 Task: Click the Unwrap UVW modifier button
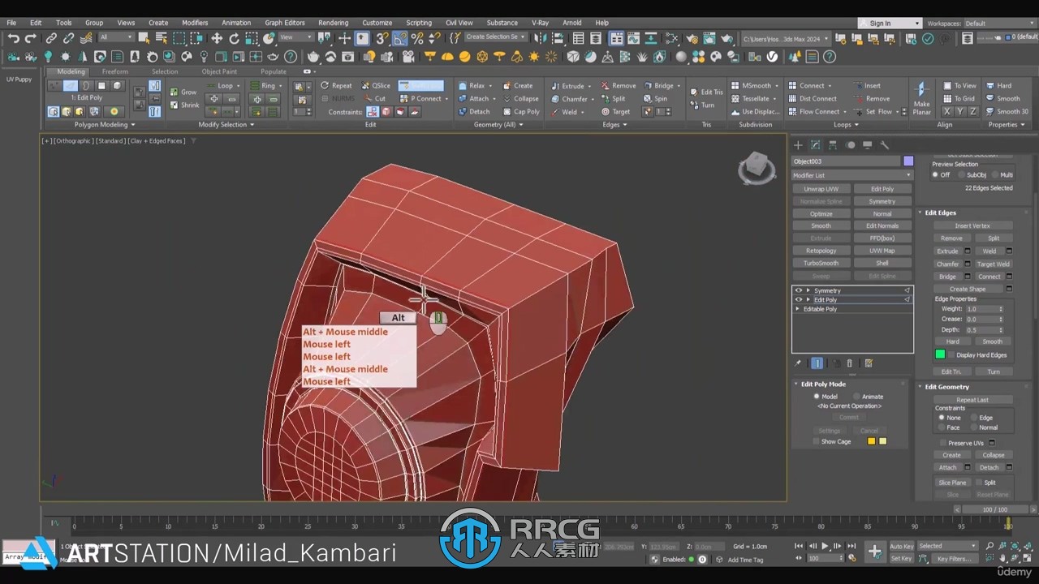821,189
